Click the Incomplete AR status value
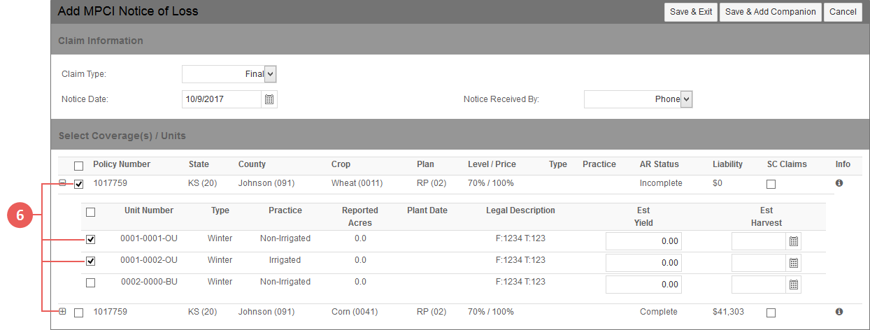Screen dimensions: 870x330 (x=661, y=183)
